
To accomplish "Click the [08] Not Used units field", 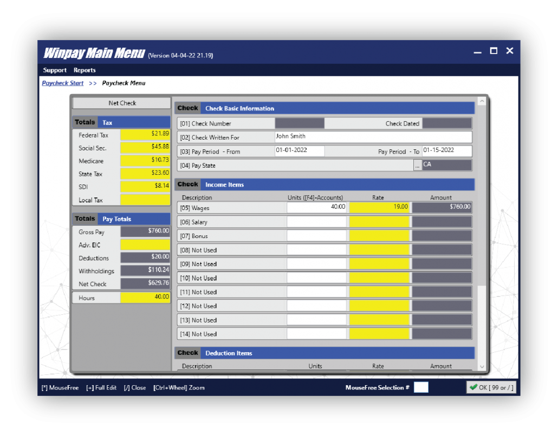I will (x=316, y=250).
